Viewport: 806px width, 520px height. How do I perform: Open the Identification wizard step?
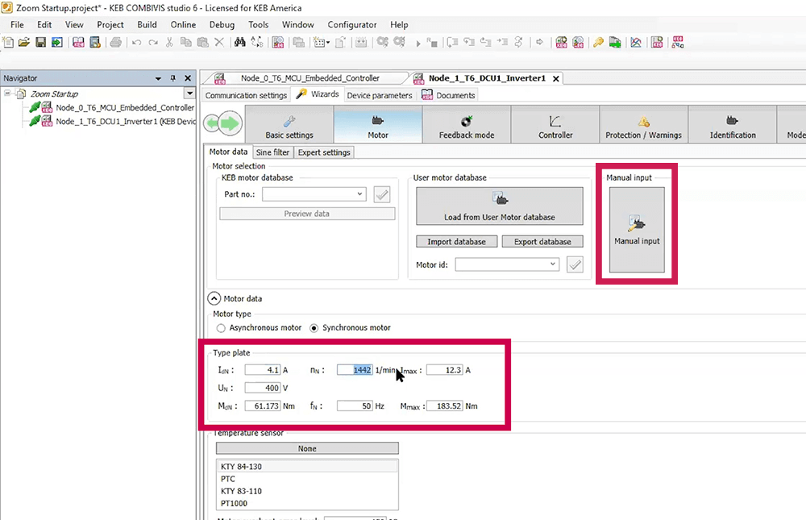tap(733, 124)
